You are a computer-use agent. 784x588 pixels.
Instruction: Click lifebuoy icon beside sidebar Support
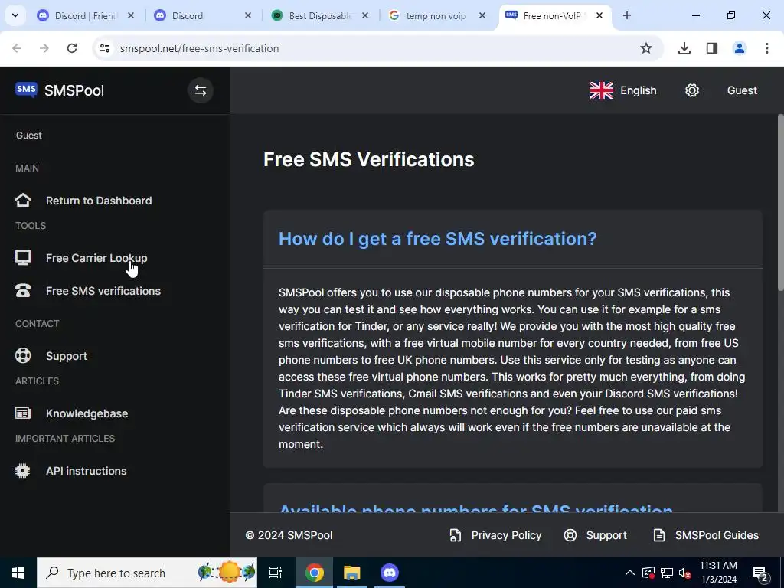coord(23,356)
